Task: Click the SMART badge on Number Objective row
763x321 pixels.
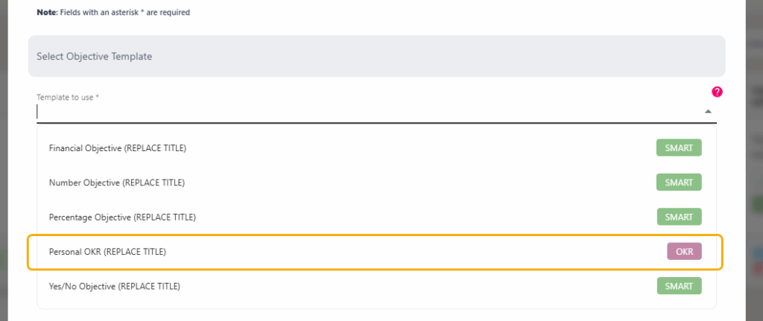Action: [679, 182]
